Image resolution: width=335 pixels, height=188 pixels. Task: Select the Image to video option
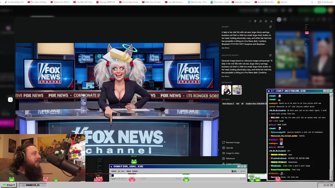[x=231, y=153]
